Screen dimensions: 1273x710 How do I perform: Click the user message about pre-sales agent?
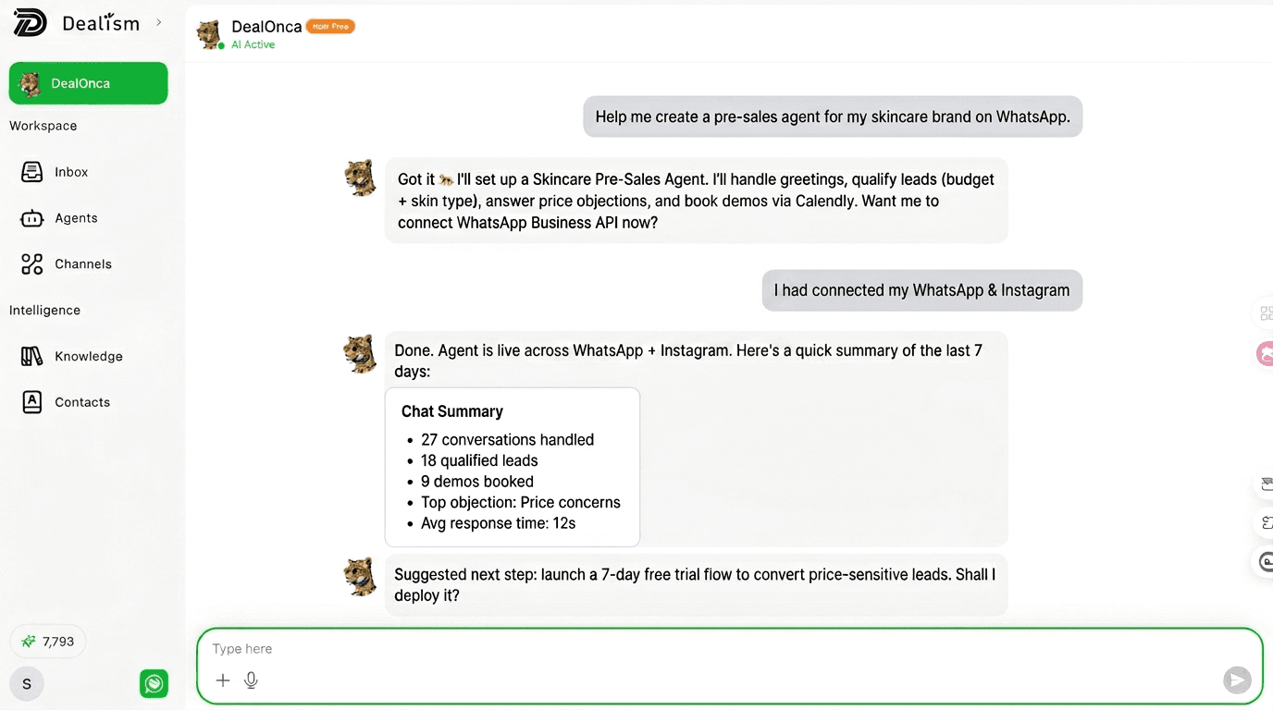(833, 116)
